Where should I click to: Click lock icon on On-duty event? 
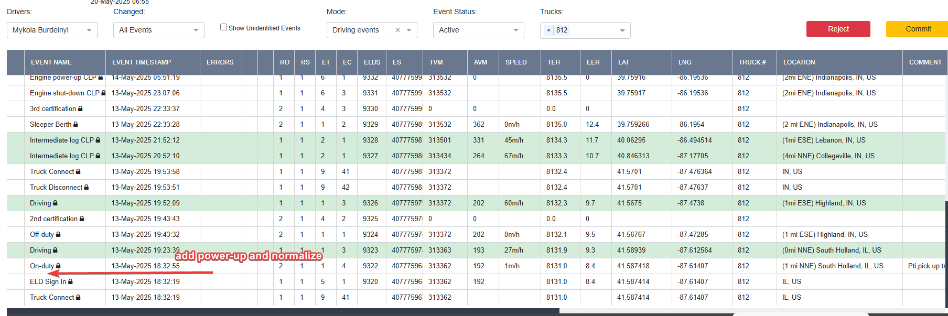[x=58, y=266]
